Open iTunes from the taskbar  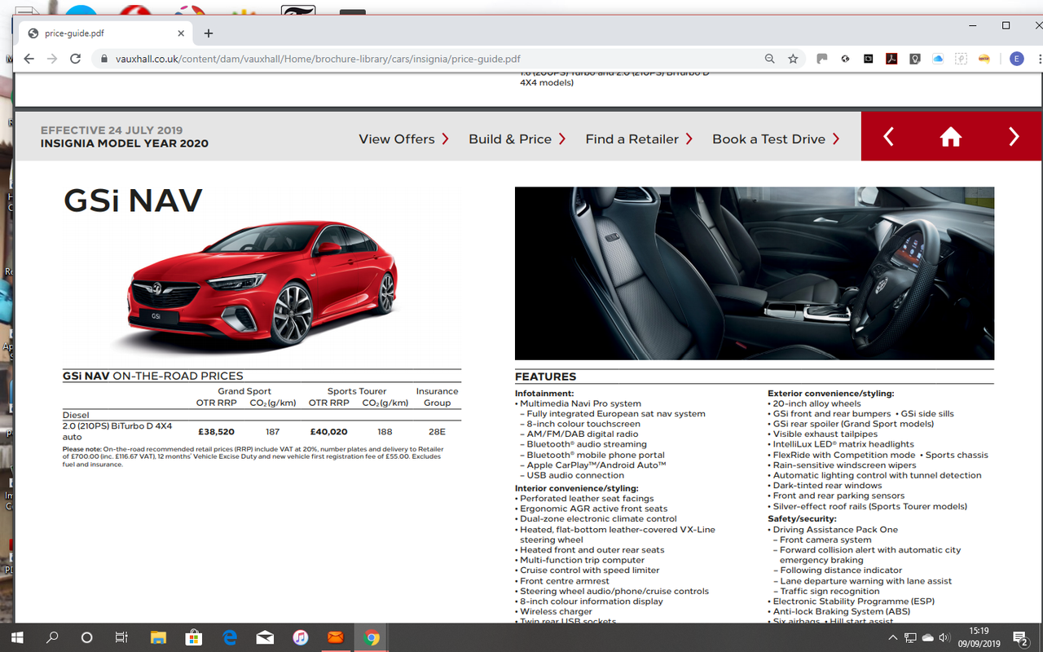click(301, 637)
